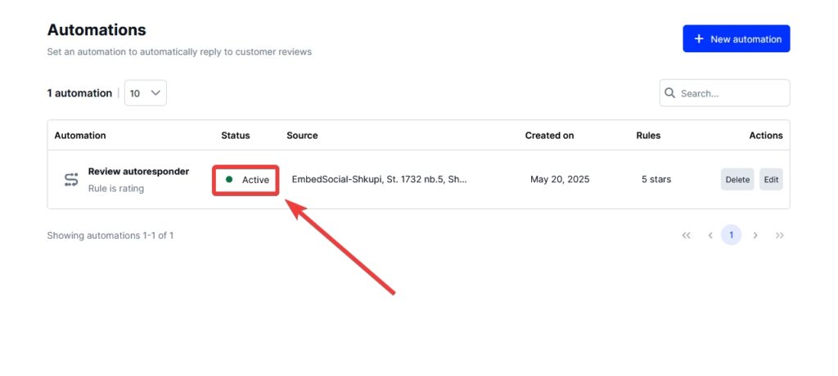Focus the Search automations field
Viewport: 838px width, 376px height.
coord(724,93)
